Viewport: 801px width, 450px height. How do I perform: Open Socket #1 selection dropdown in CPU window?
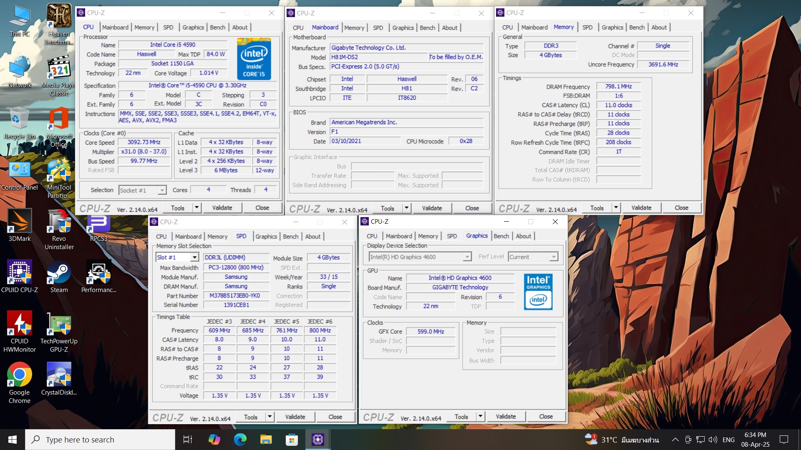point(143,190)
